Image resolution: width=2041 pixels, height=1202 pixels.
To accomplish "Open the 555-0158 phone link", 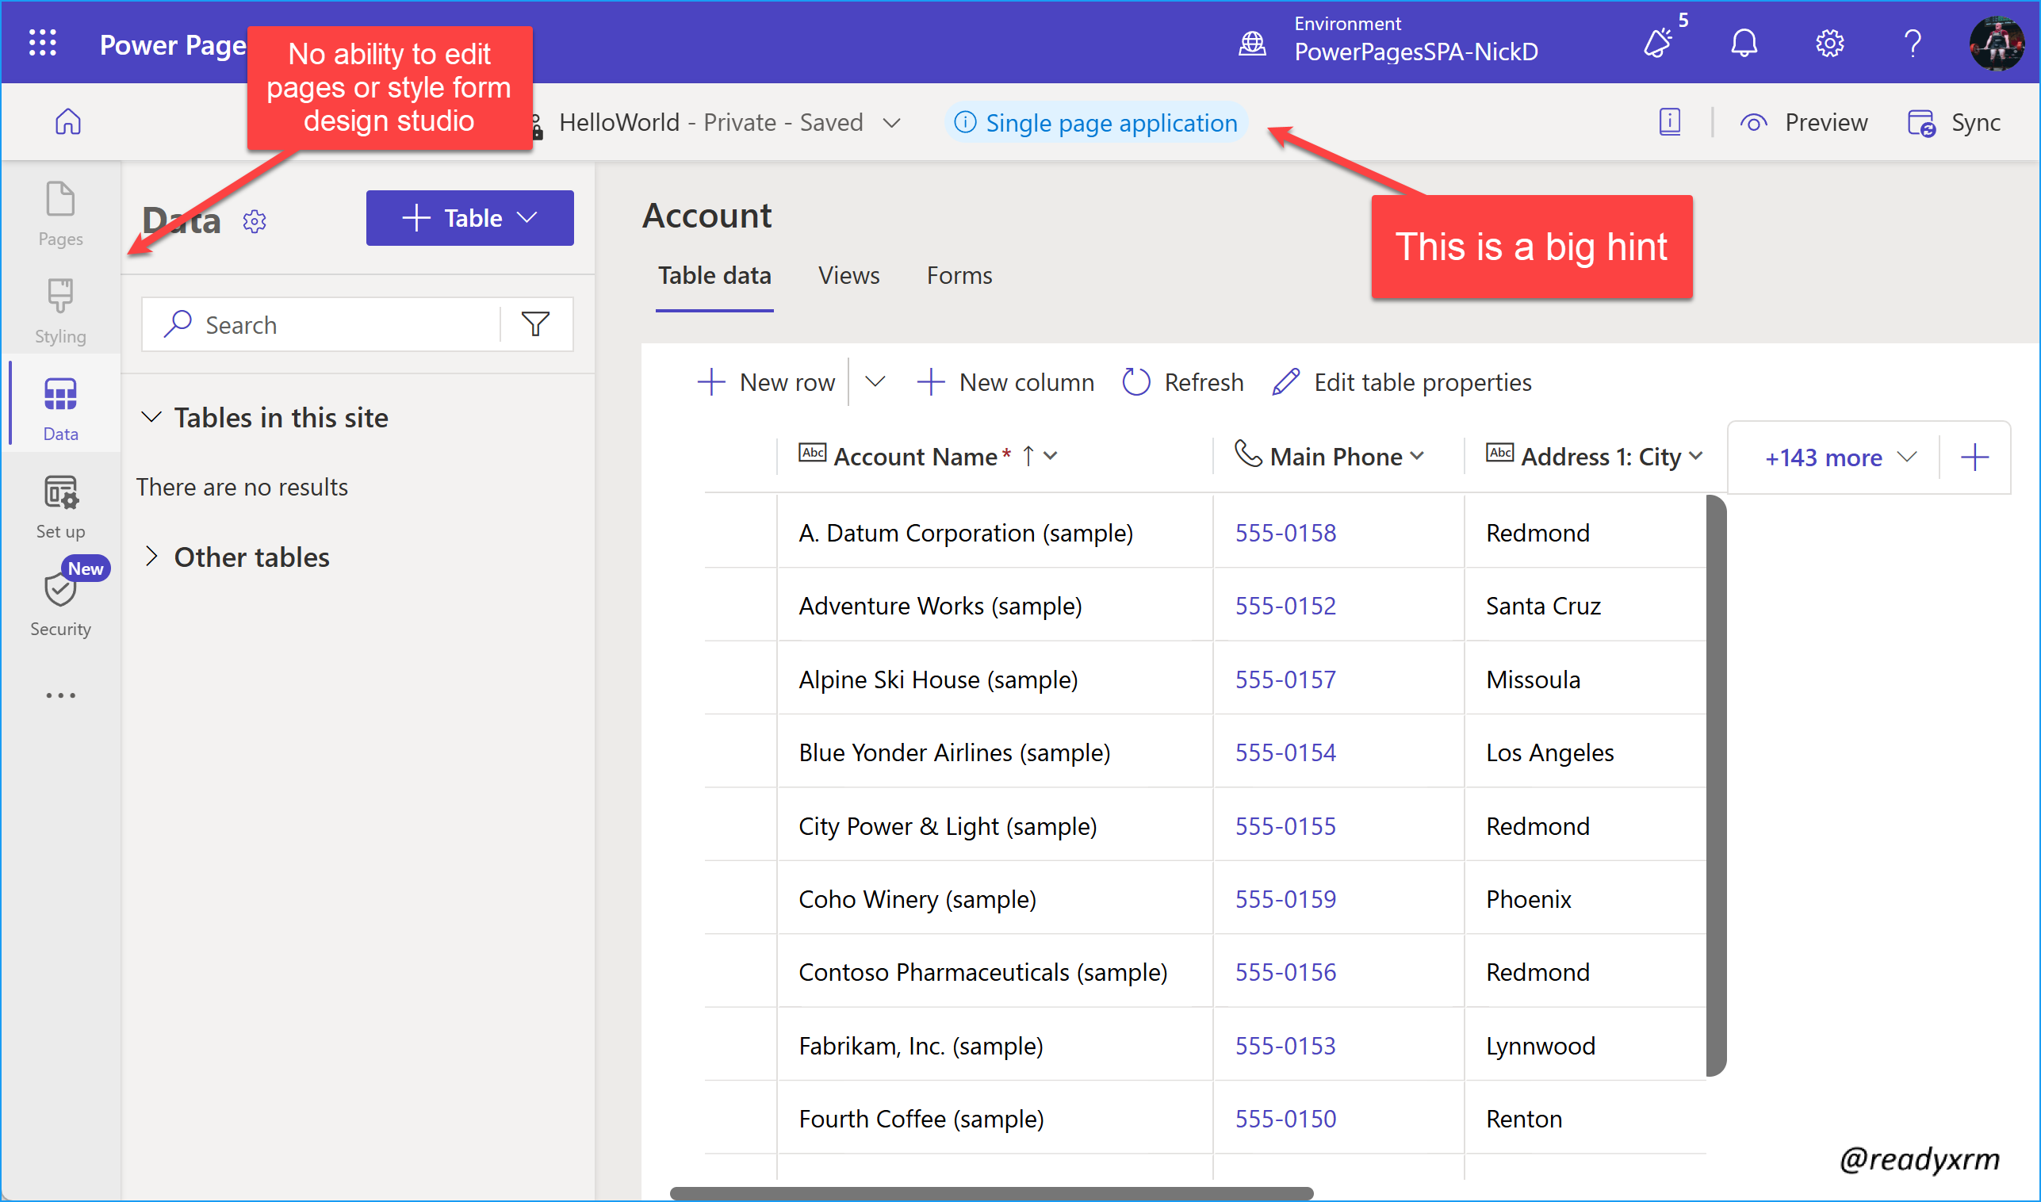I will pos(1285,532).
